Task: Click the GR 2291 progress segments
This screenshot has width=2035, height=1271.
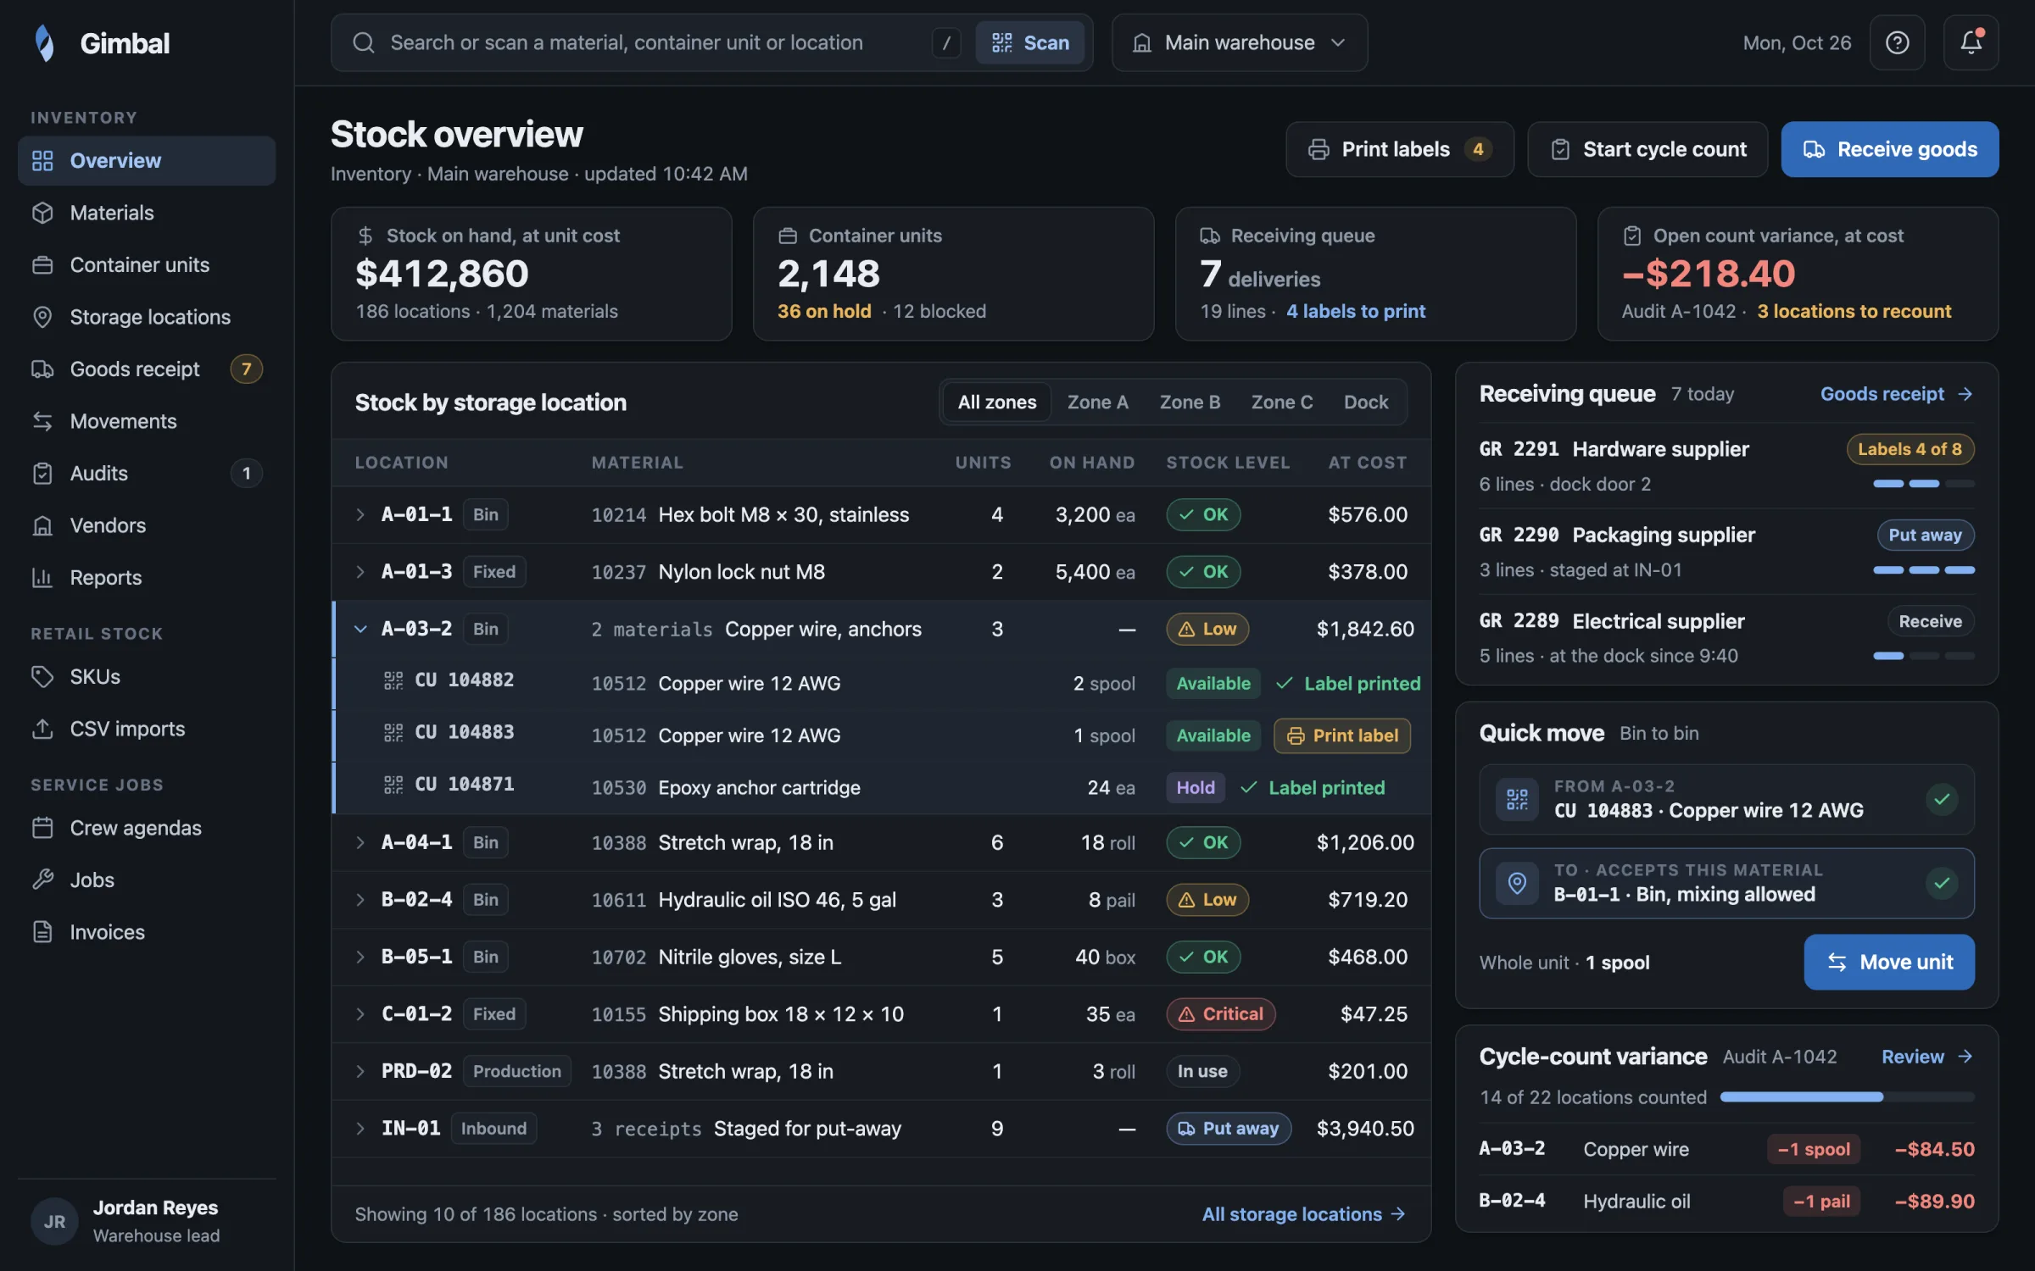Action: click(x=1923, y=484)
